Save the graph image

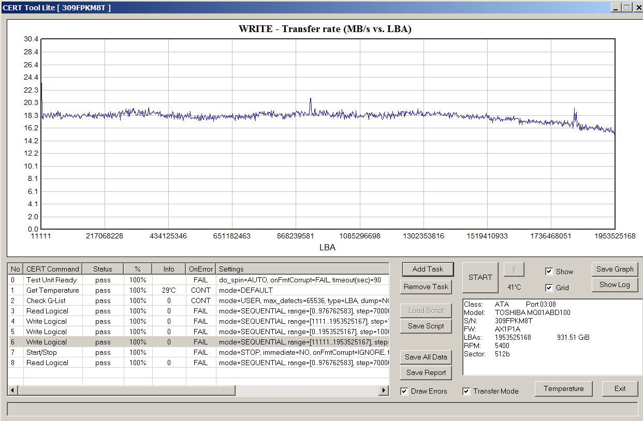click(x=615, y=269)
